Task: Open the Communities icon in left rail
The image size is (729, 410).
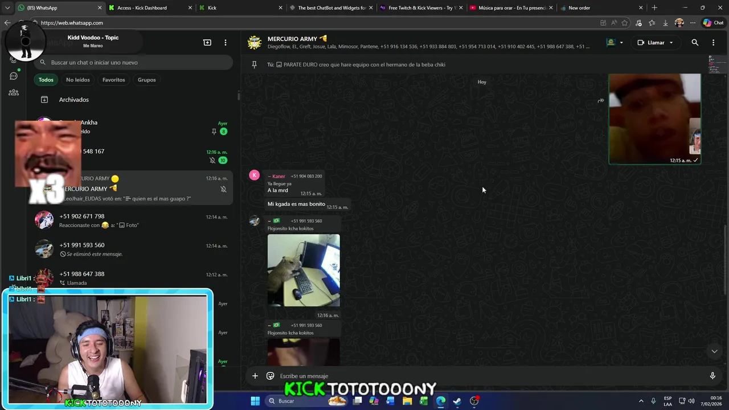Action: pyautogui.click(x=14, y=92)
